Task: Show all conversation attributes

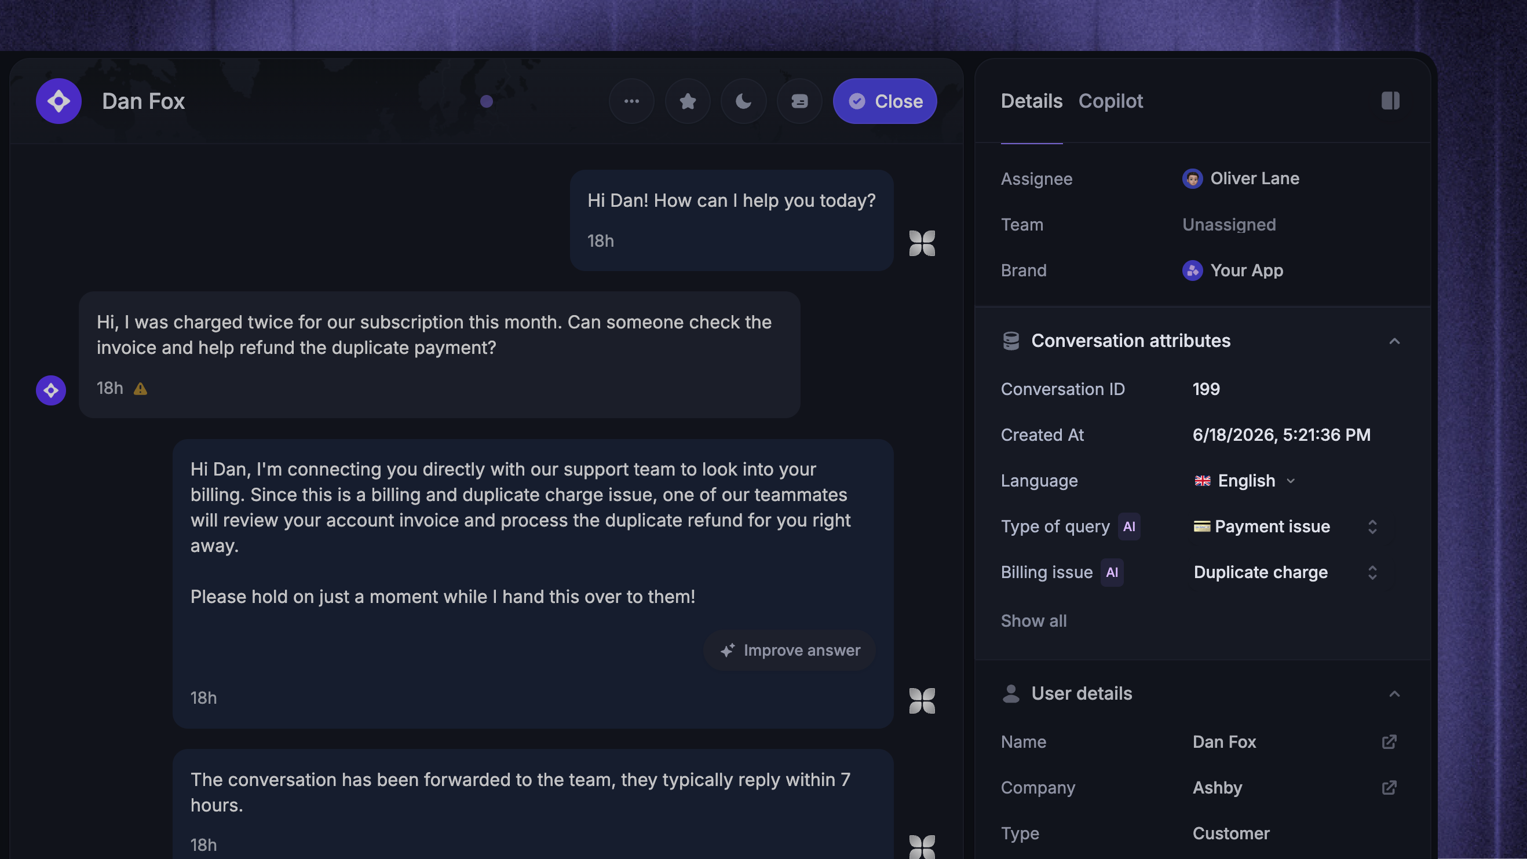Action: point(1033,621)
